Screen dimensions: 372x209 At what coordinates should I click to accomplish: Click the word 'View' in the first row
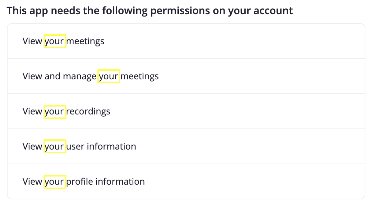pyautogui.click(x=32, y=41)
